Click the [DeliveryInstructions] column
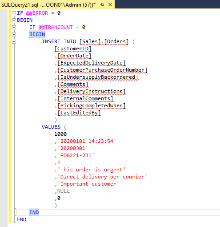220x227 pixels. point(92,91)
